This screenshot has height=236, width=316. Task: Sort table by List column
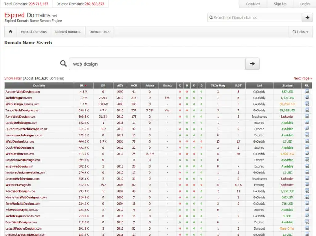click(259, 85)
